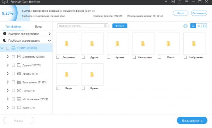Open the Архивы folder thumbnail
212x128 pixels.
point(118,43)
